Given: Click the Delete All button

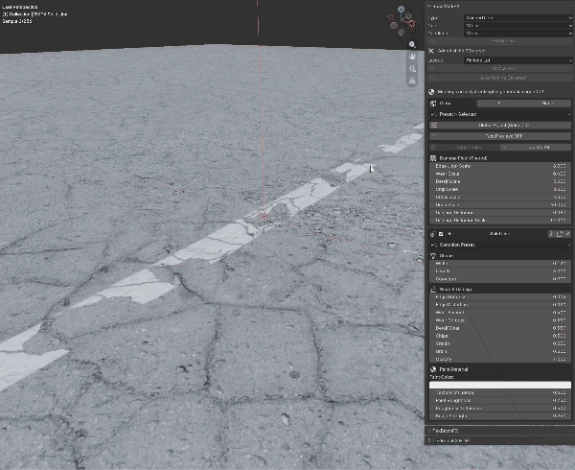Looking at the screenshot, I should click(536, 148).
